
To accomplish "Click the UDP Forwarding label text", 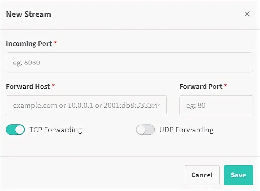I will coord(186,130).
